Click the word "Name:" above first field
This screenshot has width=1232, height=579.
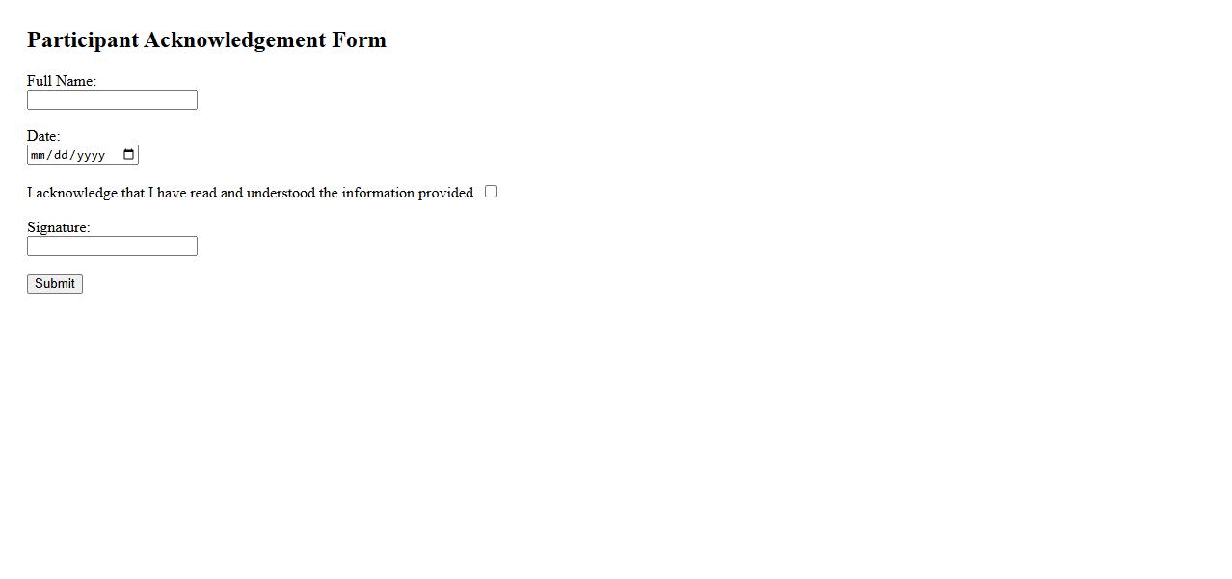tap(75, 81)
